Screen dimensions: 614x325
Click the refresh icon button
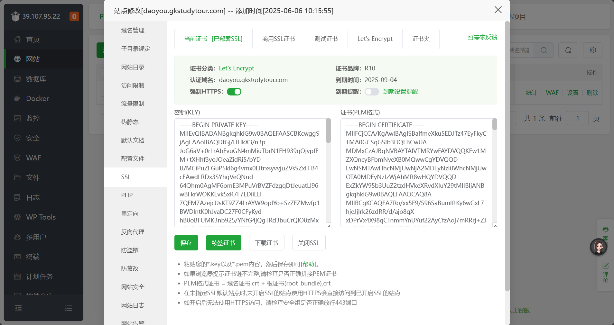[568, 50]
